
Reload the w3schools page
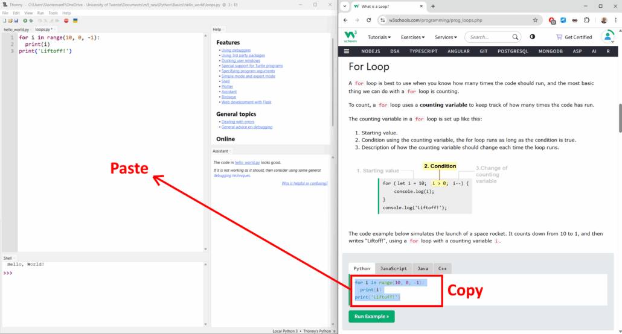coord(368,20)
